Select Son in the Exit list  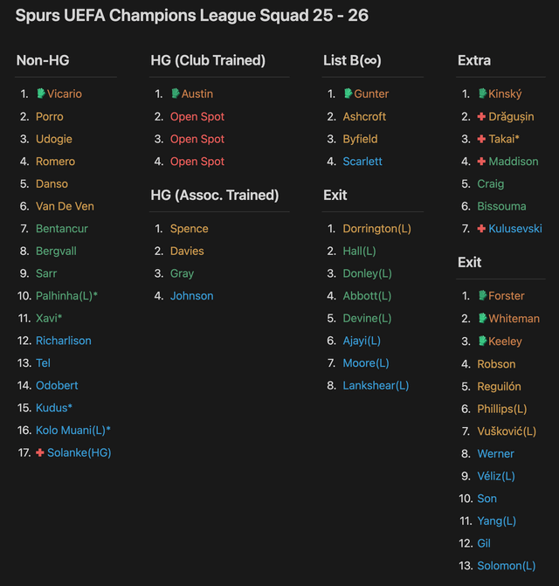487,498
